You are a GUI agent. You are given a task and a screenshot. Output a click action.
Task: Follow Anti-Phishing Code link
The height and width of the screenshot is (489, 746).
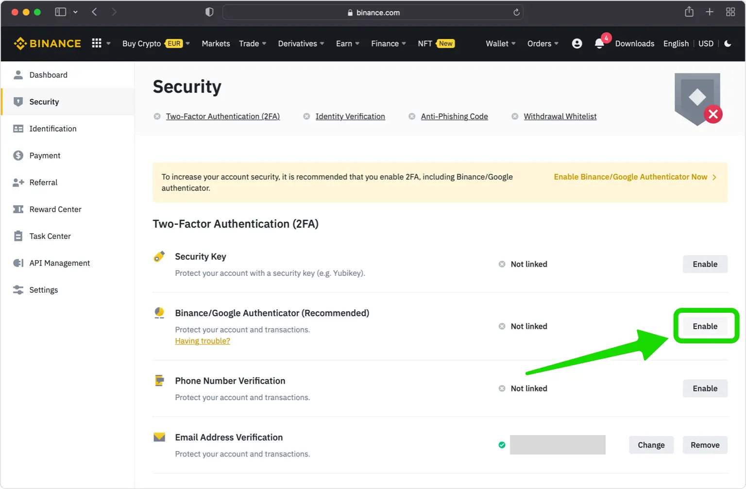[455, 117]
